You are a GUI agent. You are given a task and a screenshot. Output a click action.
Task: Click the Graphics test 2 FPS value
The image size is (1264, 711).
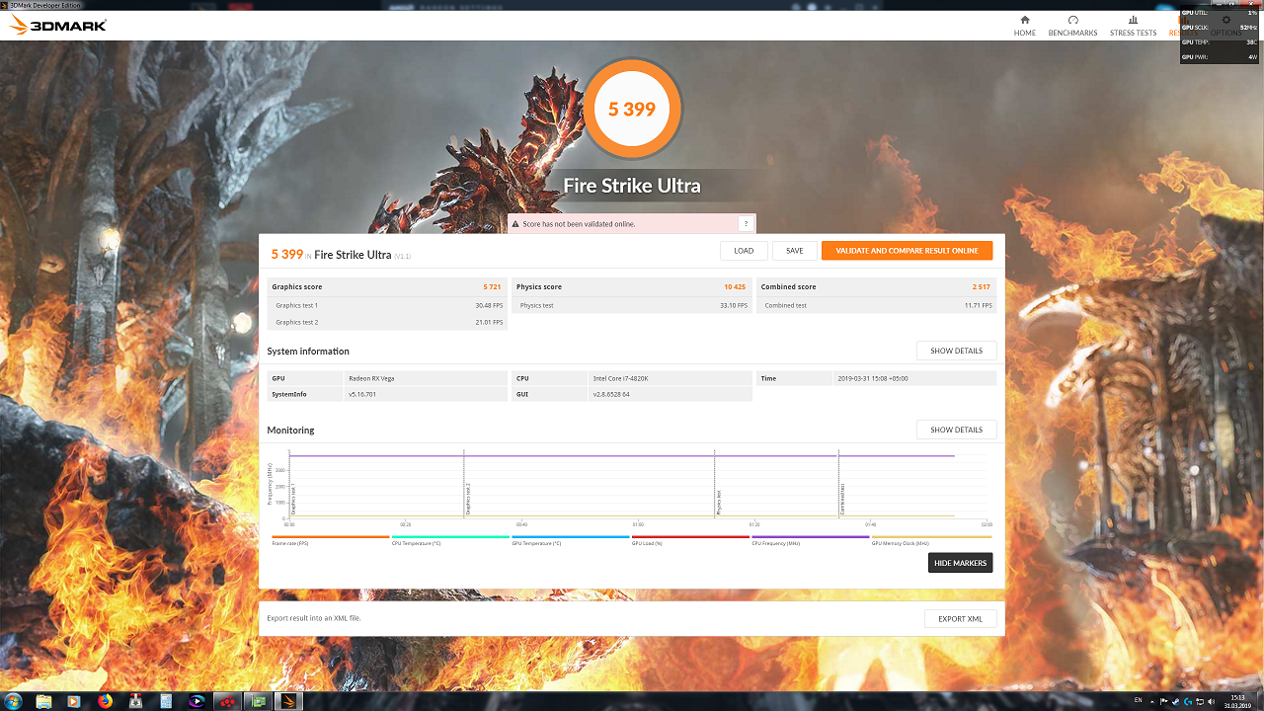pos(489,322)
